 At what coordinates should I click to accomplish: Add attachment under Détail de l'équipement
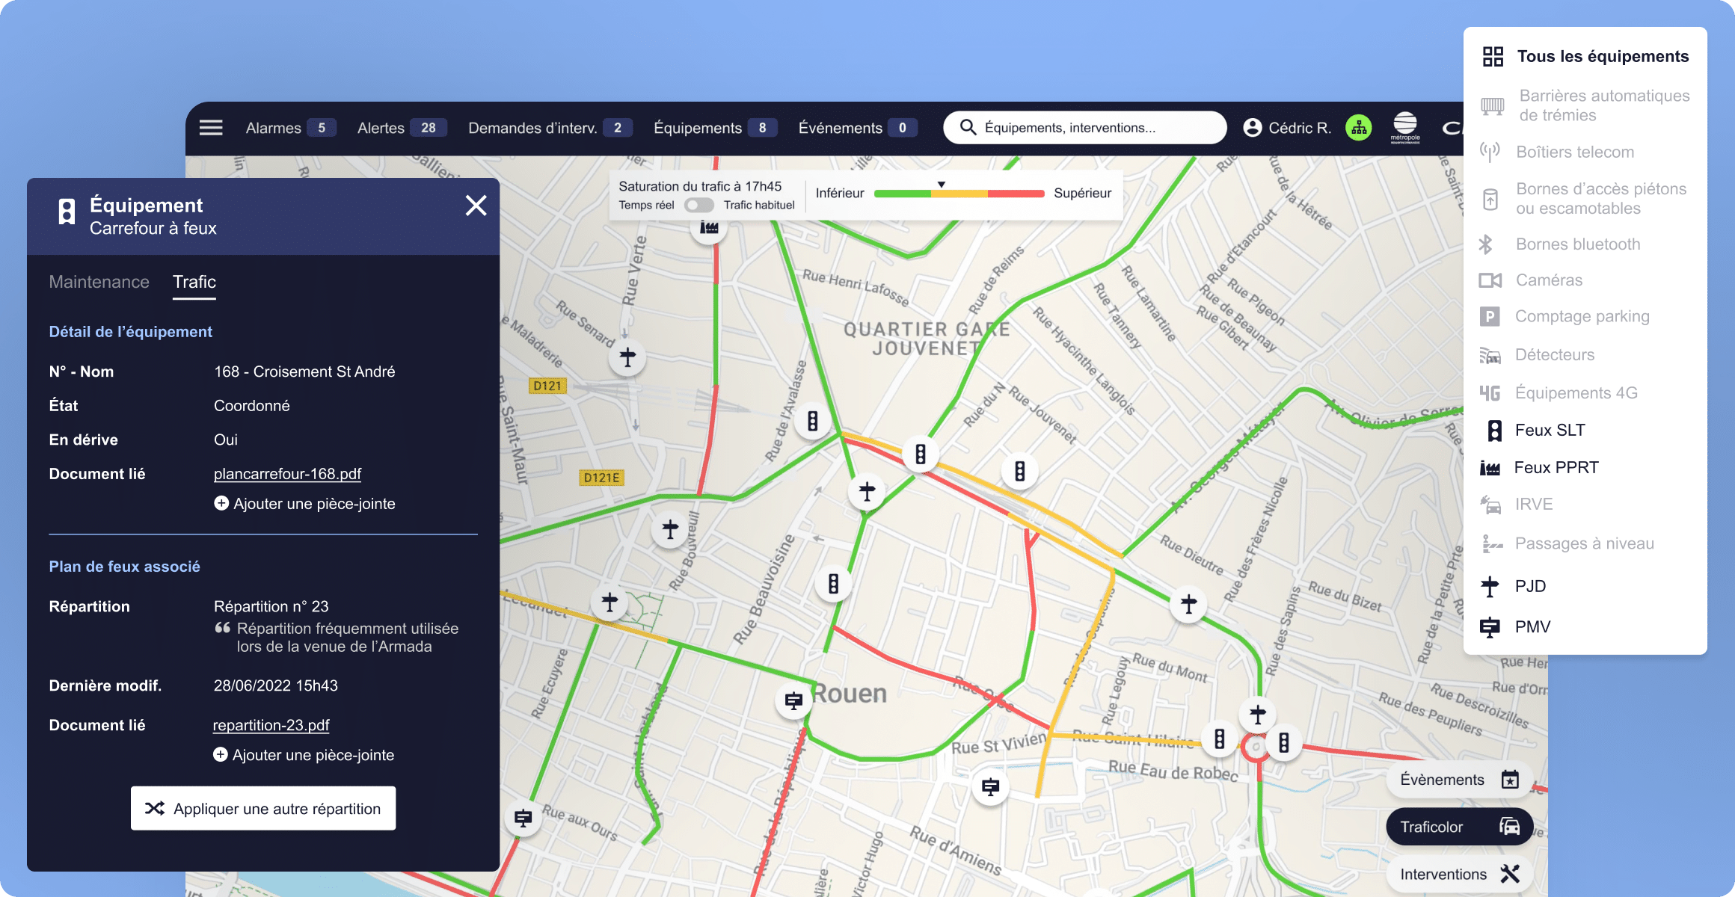pos(304,504)
